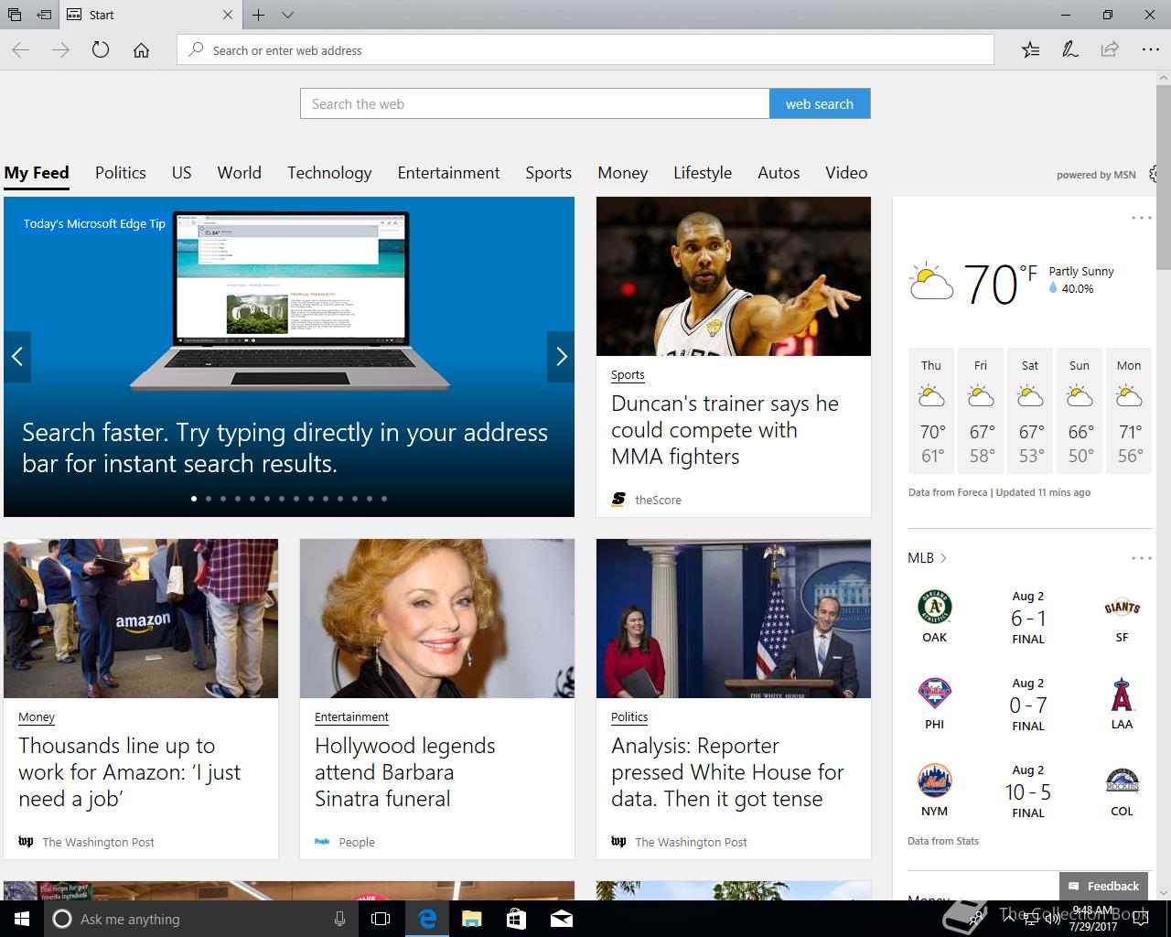Open the Lifestyle feed tab
Image resolution: width=1171 pixels, height=937 pixels.
click(703, 173)
